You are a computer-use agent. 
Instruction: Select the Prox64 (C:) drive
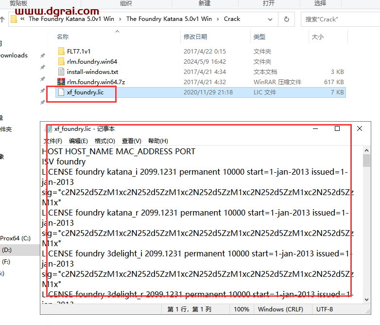click(x=15, y=238)
